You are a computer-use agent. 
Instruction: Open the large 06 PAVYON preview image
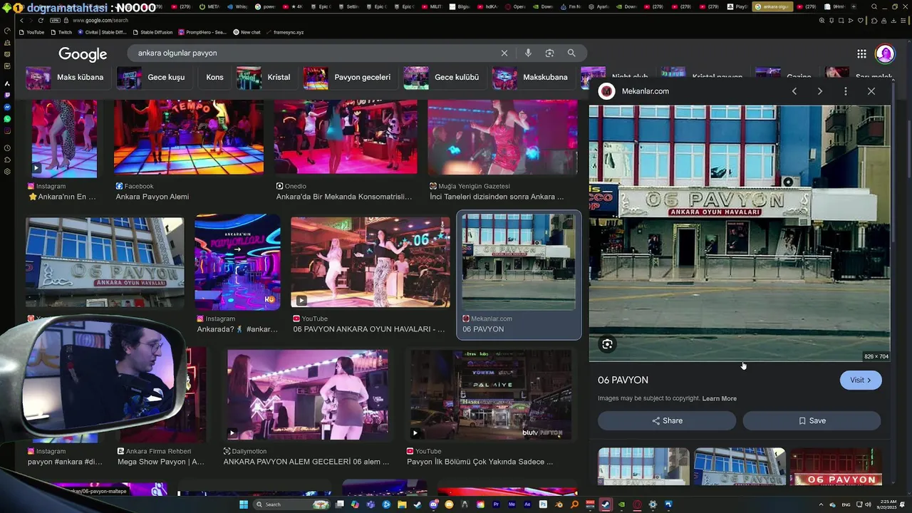tap(740, 233)
